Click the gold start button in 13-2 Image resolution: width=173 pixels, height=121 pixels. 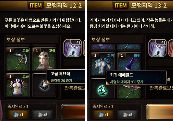pos(159,112)
